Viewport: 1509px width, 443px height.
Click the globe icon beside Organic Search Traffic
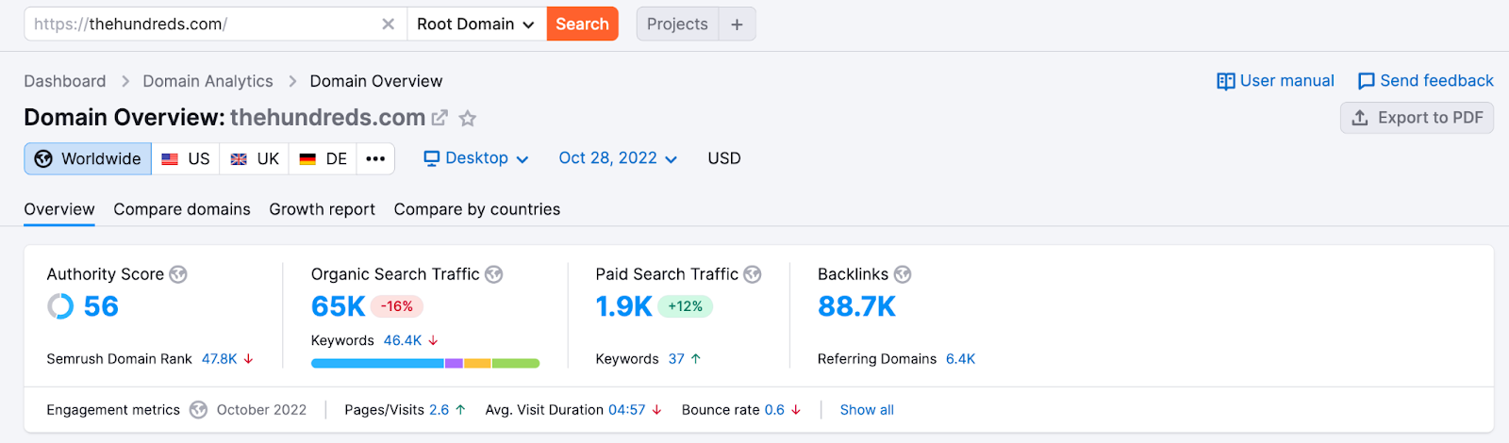[x=493, y=274]
